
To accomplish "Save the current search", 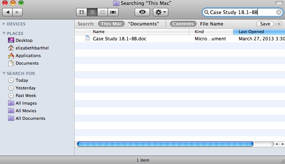I will pos(265,24).
